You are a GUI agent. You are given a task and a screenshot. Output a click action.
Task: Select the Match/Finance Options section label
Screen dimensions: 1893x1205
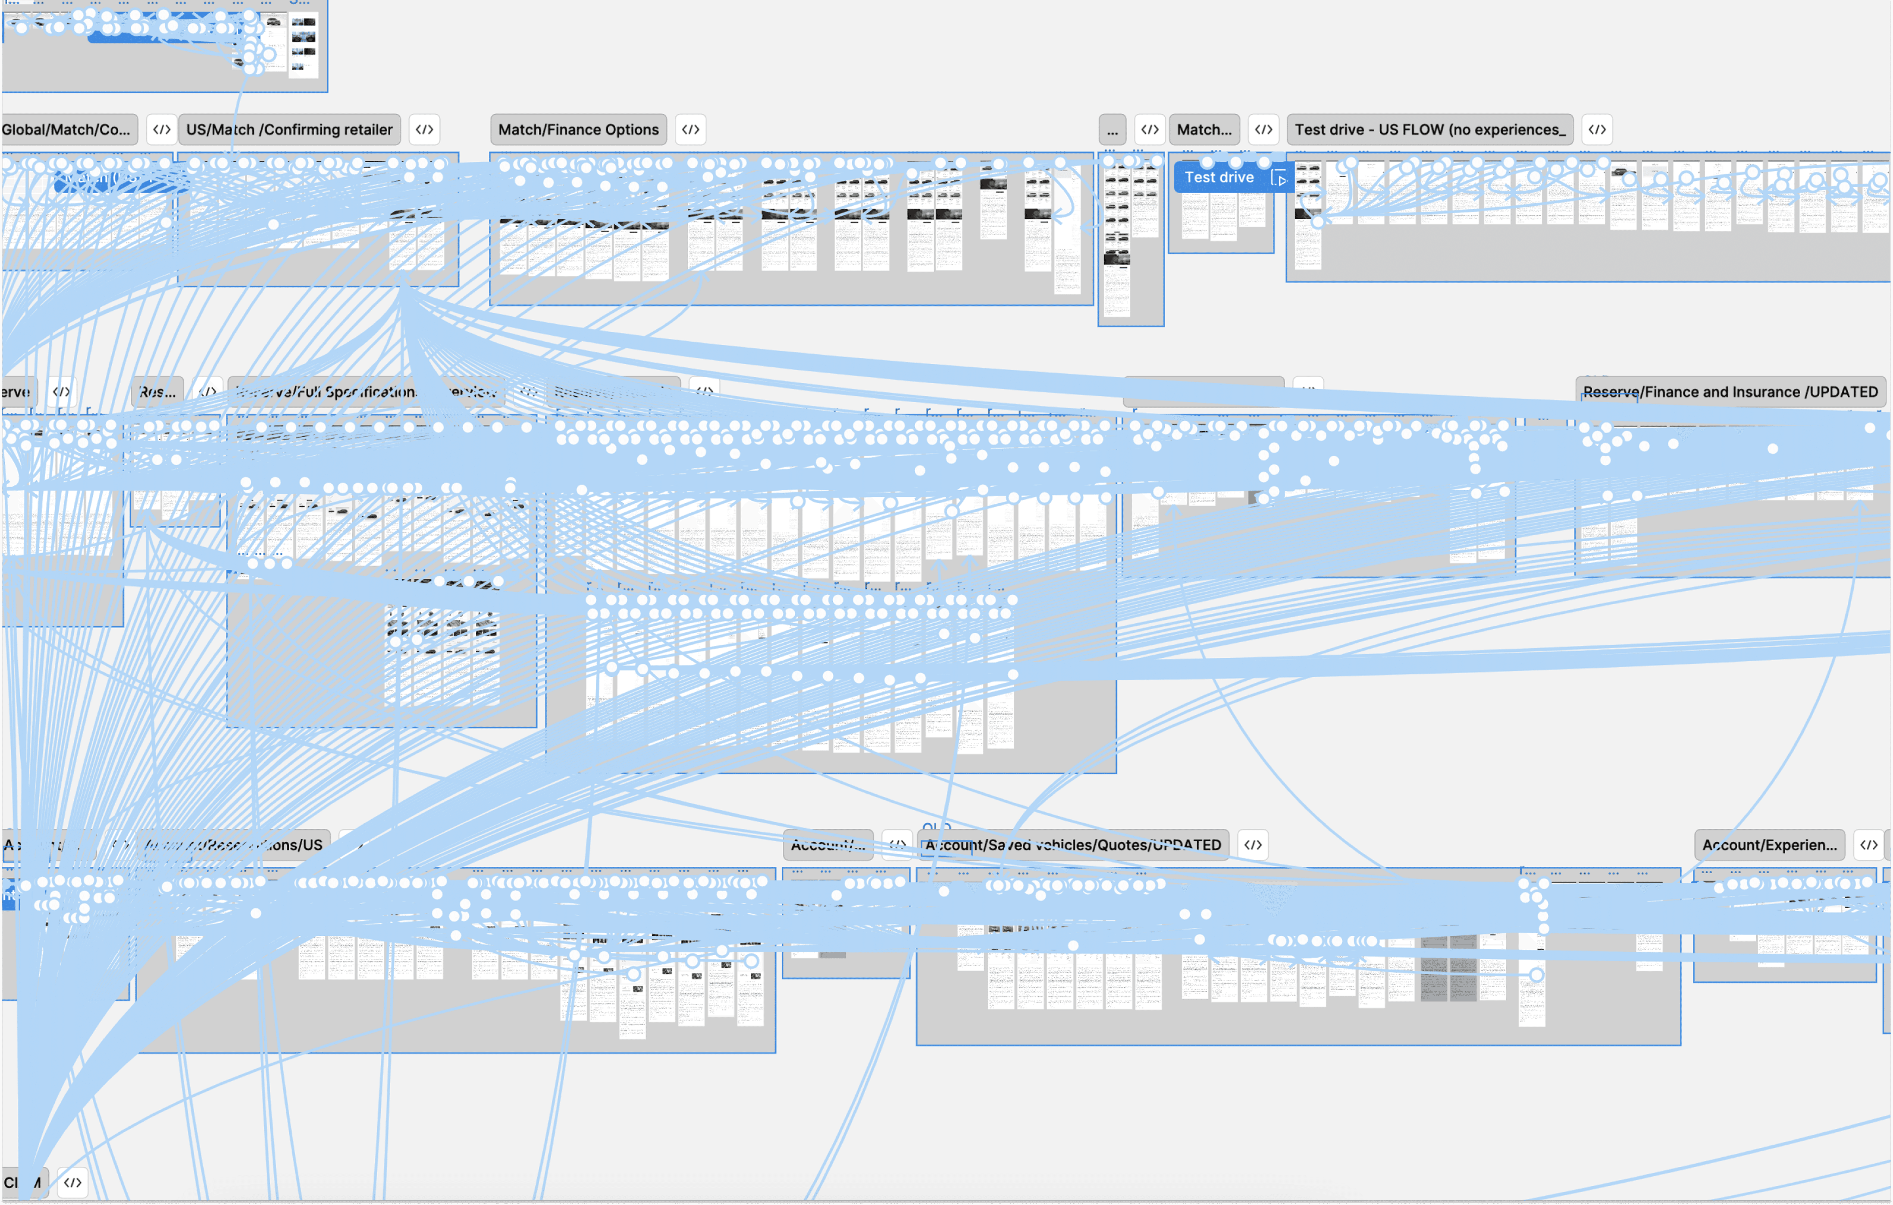point(579,130)
